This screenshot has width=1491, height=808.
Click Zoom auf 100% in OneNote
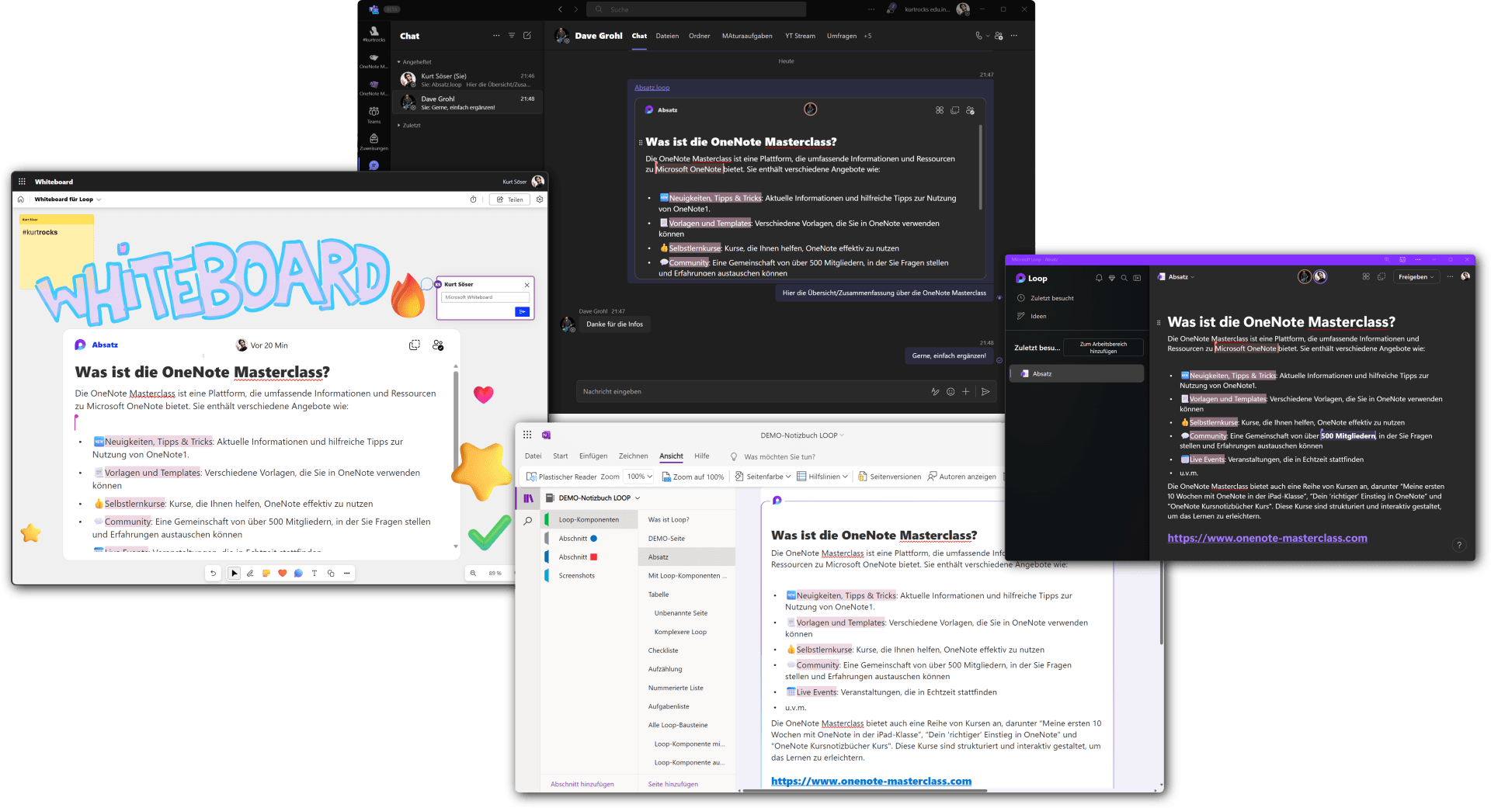693,477
